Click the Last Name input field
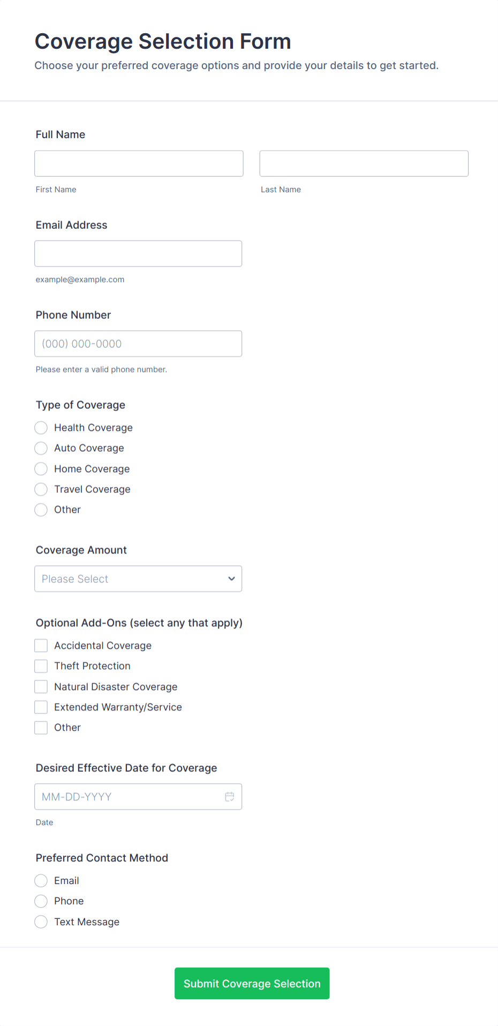The height and width of the screenshot is (1026, 498). pyautogui.click(x=363, y=163)
